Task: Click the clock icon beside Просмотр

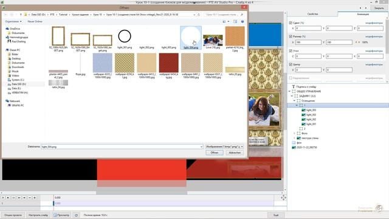Action: (x=76, y=215)
